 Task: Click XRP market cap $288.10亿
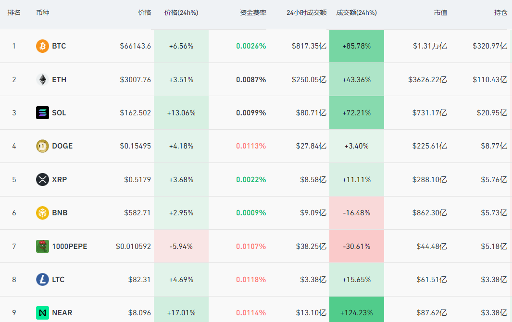[430, 180]
